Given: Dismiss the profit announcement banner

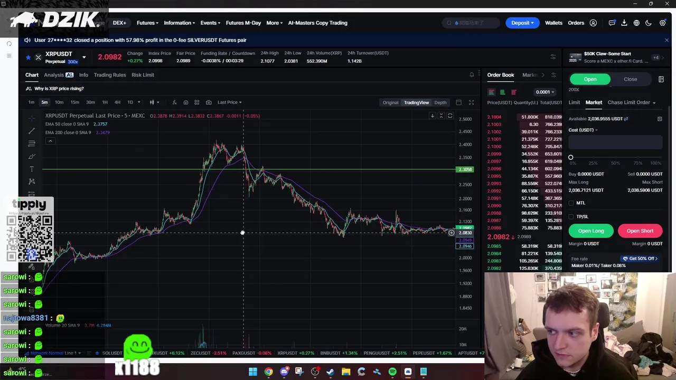Looking at the screenshot, I should [666, 40].
